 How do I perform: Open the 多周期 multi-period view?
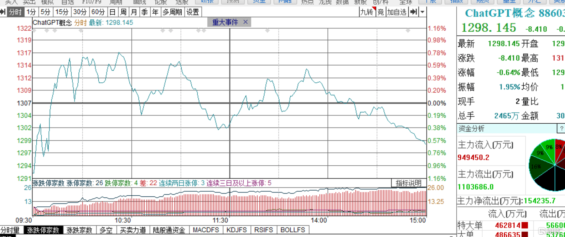172,12
